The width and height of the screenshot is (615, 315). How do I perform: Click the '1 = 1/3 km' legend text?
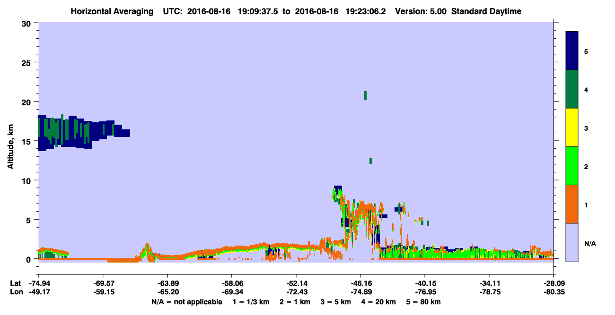point(250,302)
